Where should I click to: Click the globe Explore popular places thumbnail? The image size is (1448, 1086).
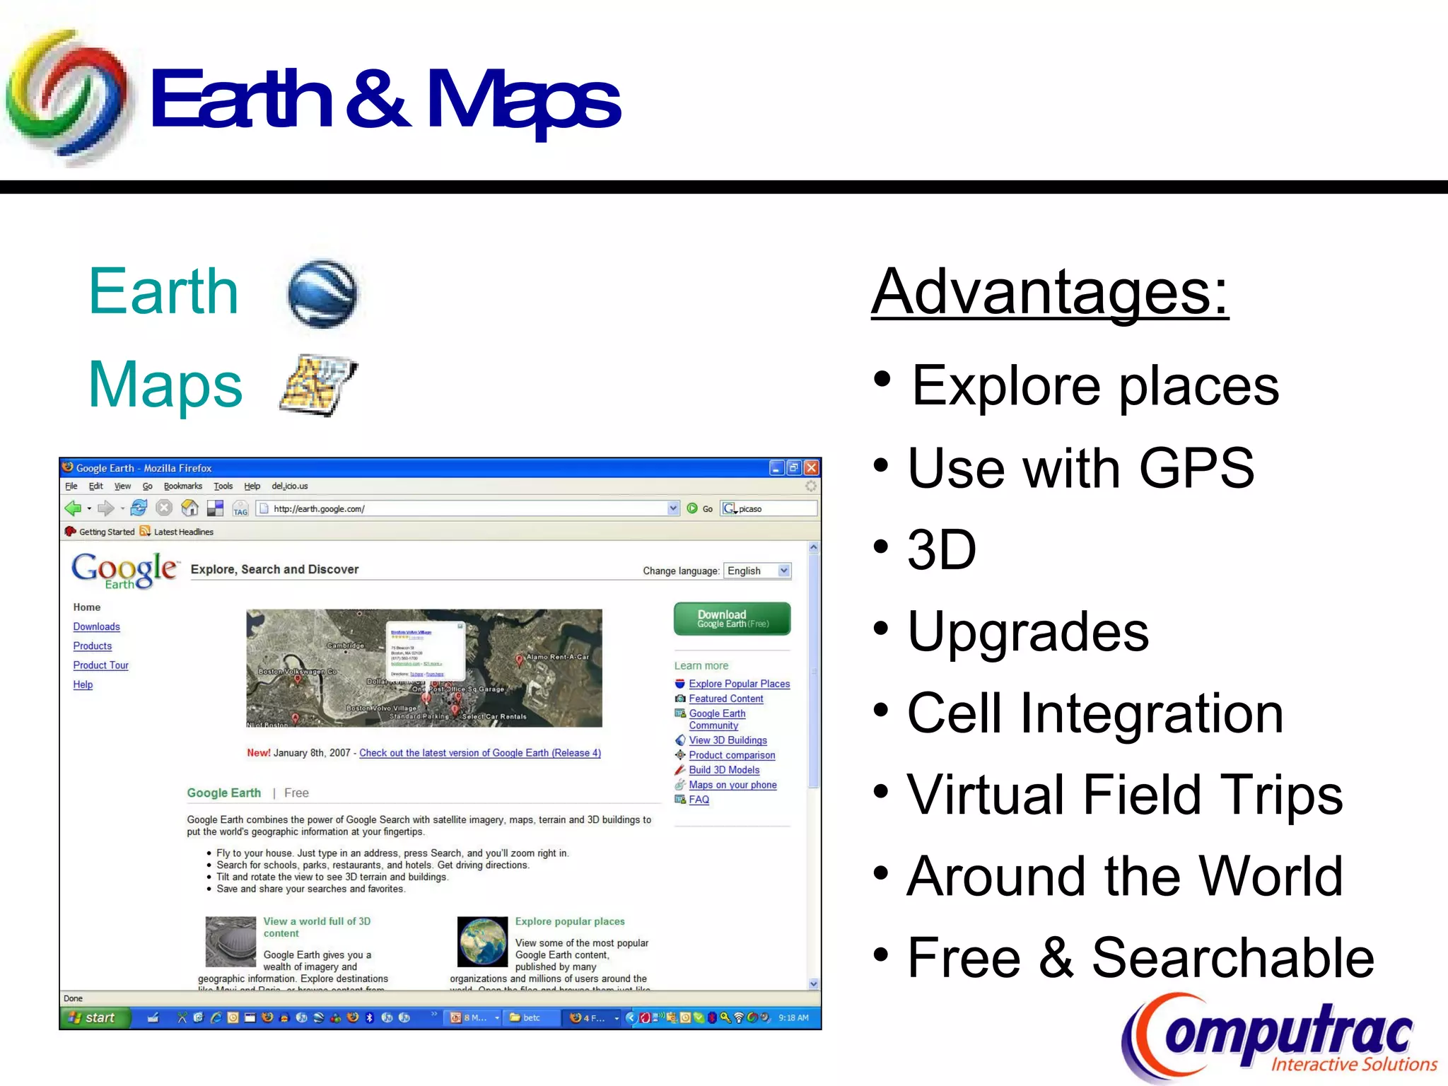482,942
